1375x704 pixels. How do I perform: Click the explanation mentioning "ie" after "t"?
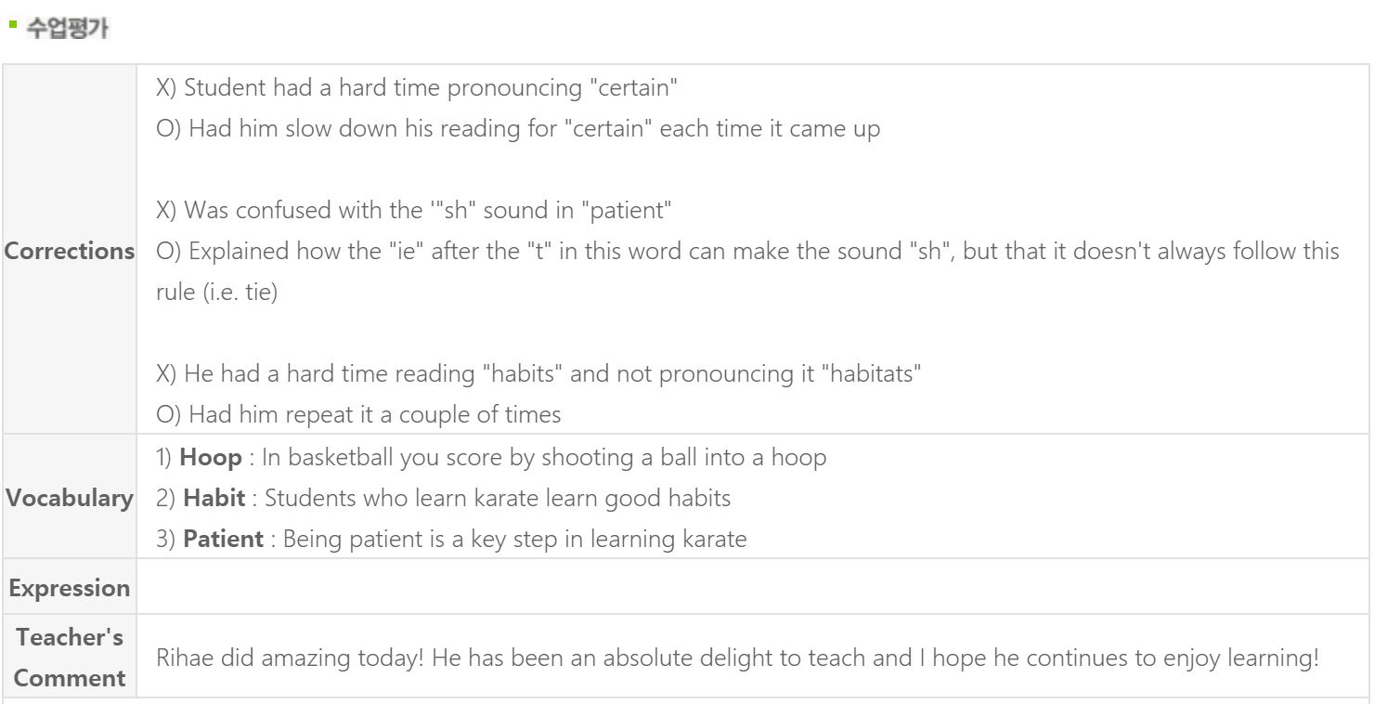(747, 251)
